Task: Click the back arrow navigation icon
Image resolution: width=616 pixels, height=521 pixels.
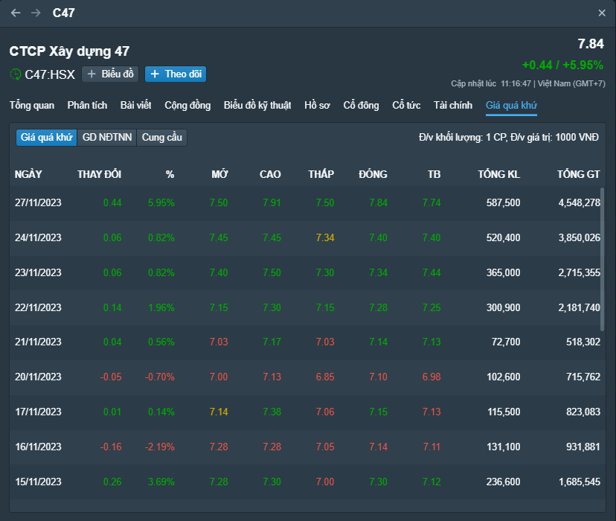Action: point(16,13)
